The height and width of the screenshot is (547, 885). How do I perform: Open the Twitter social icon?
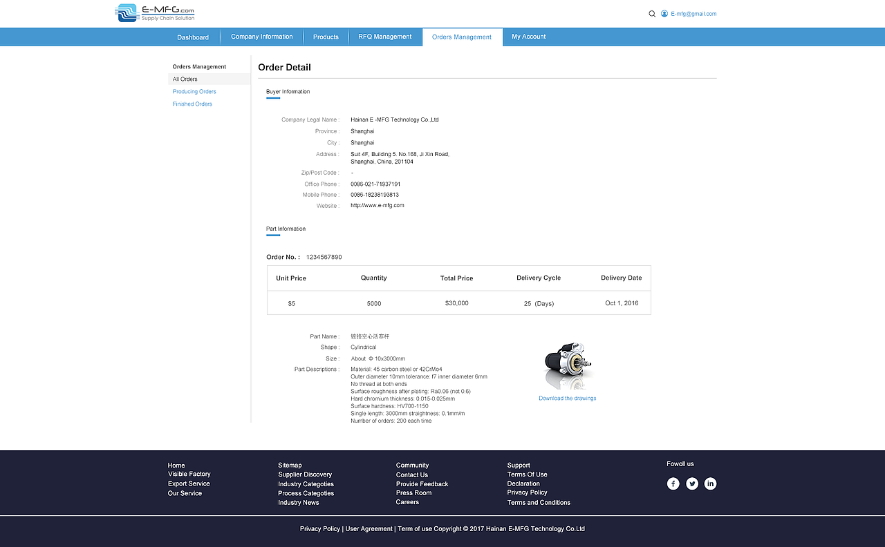(x=692, y=483)
